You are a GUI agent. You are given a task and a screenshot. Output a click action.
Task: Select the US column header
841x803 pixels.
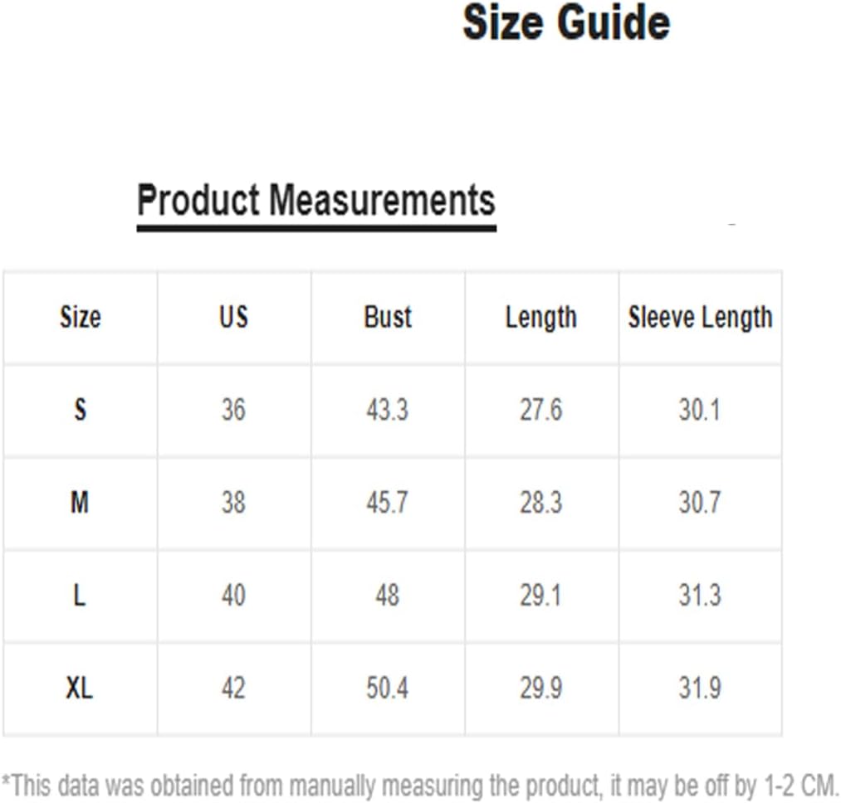(233, 317)
